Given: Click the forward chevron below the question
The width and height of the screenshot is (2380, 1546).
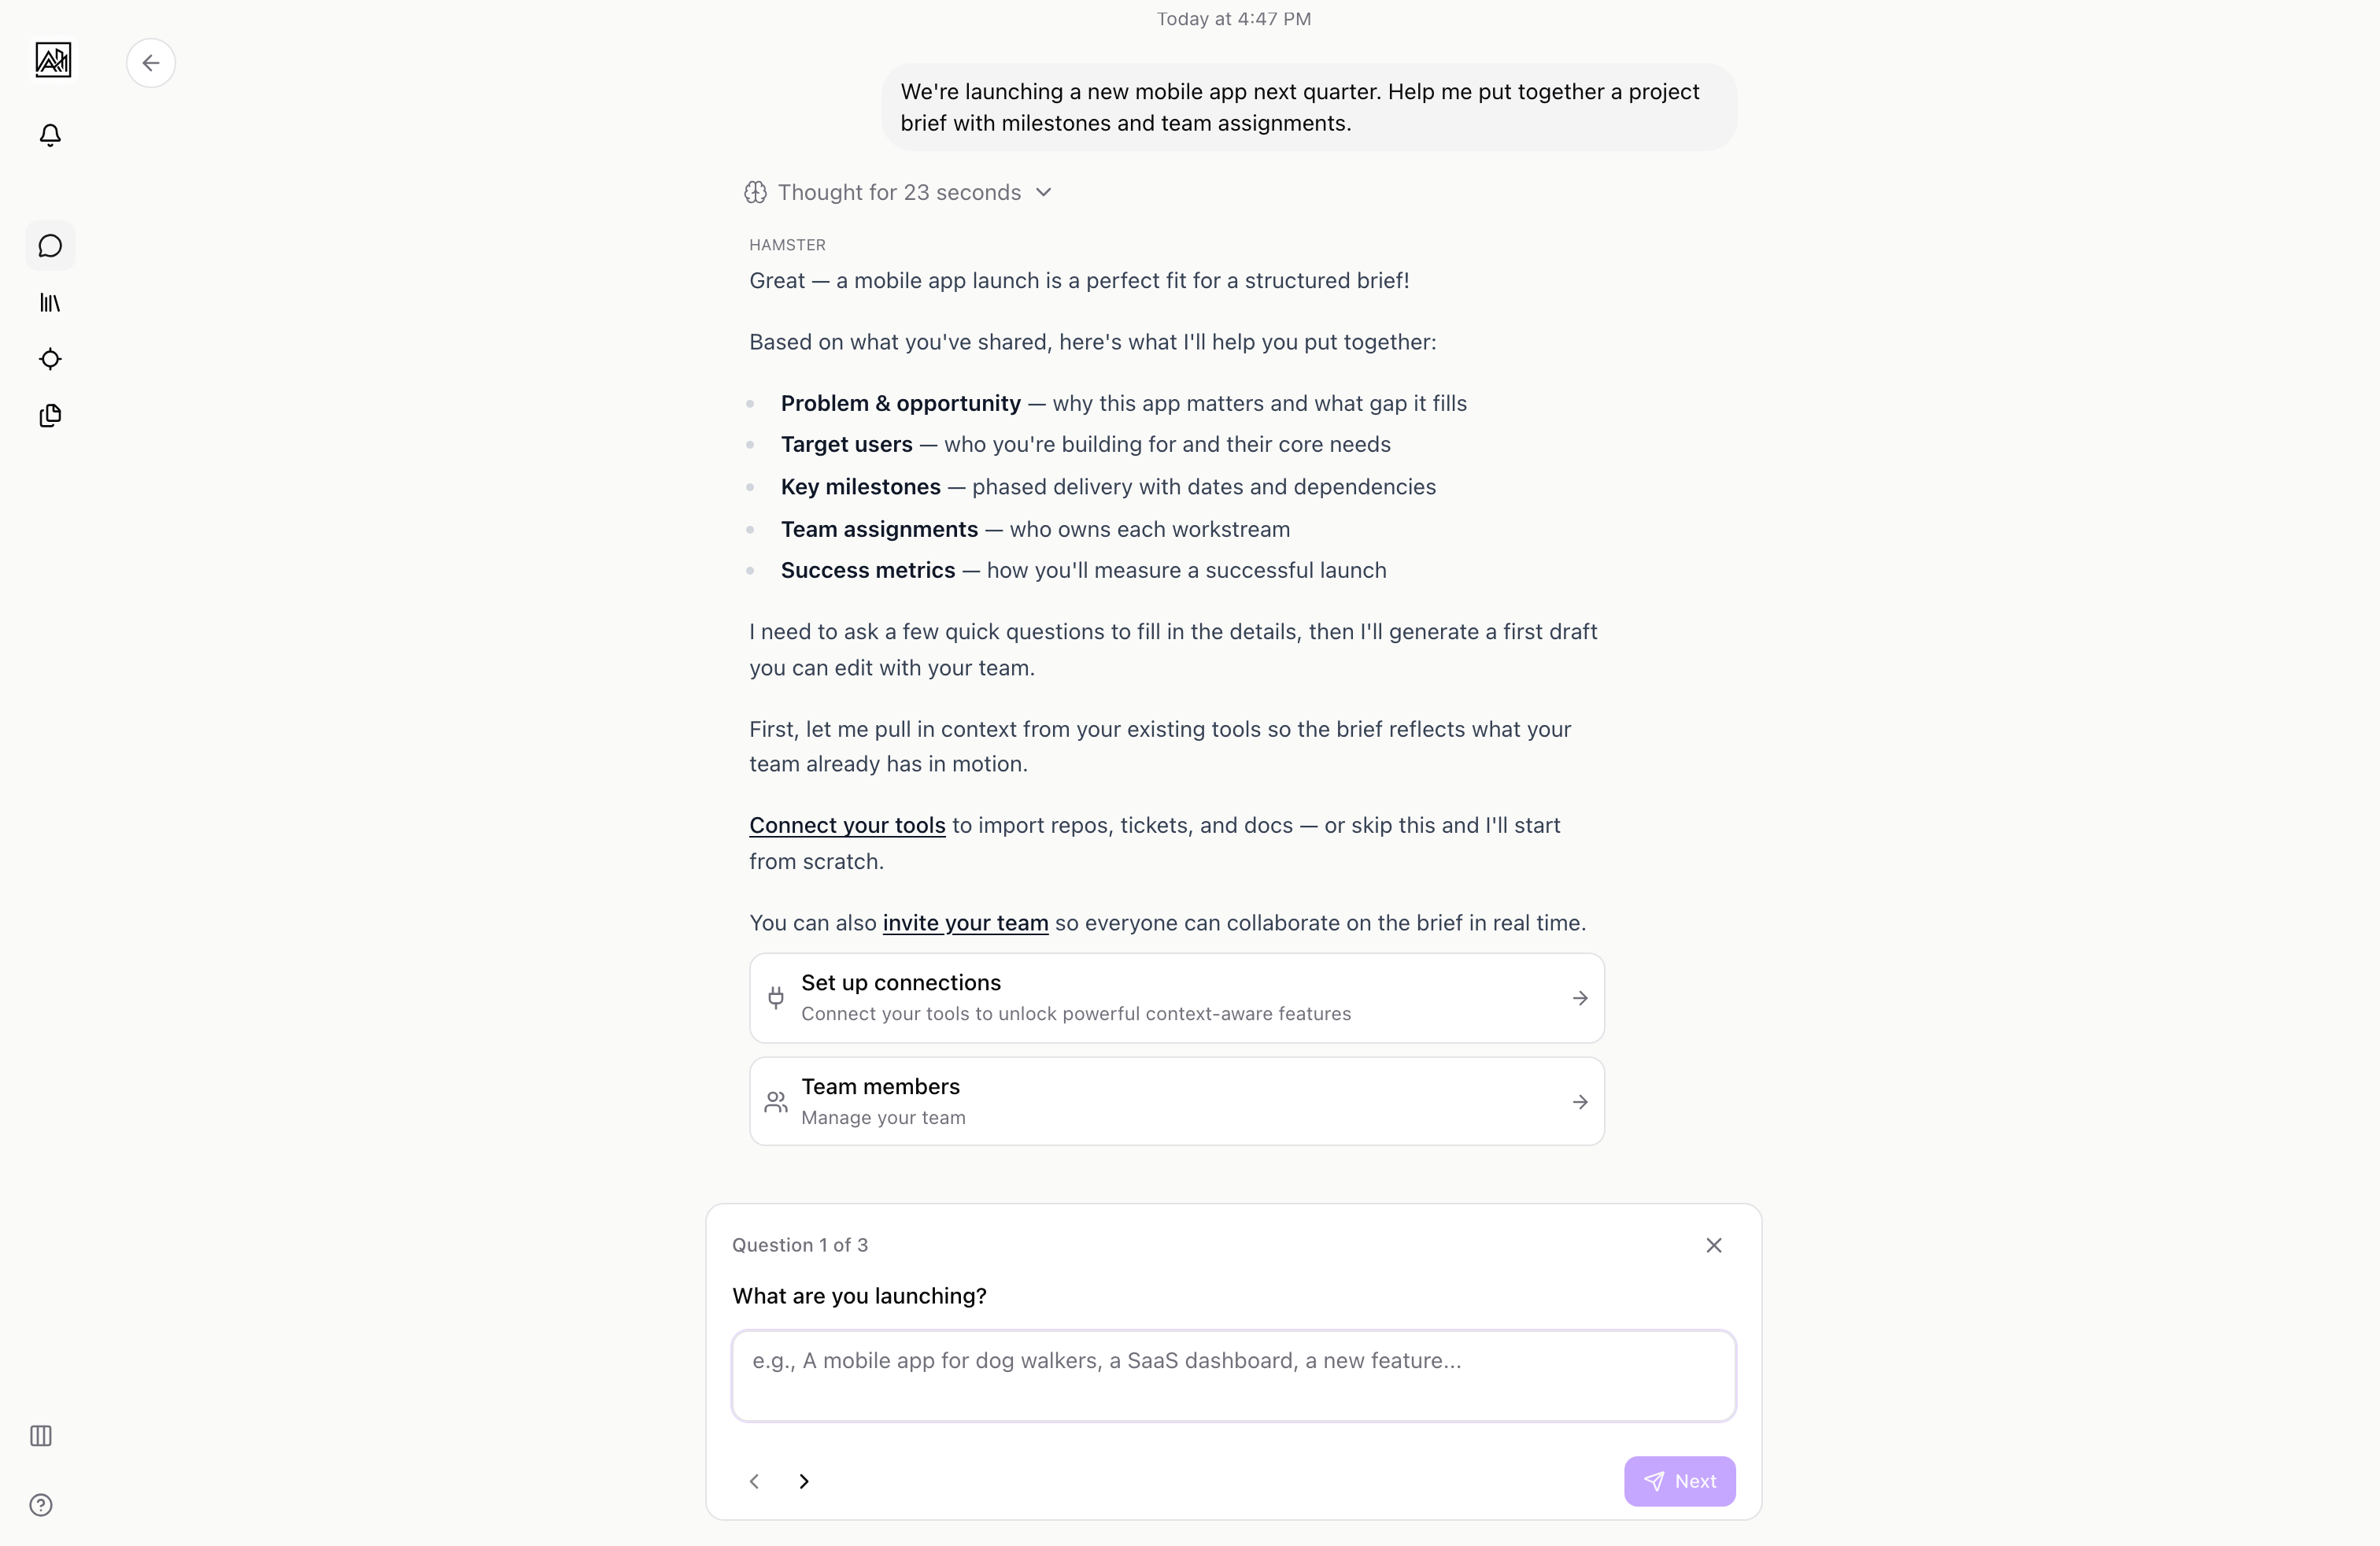Looking at the screenshot, I should (804, 1481).
